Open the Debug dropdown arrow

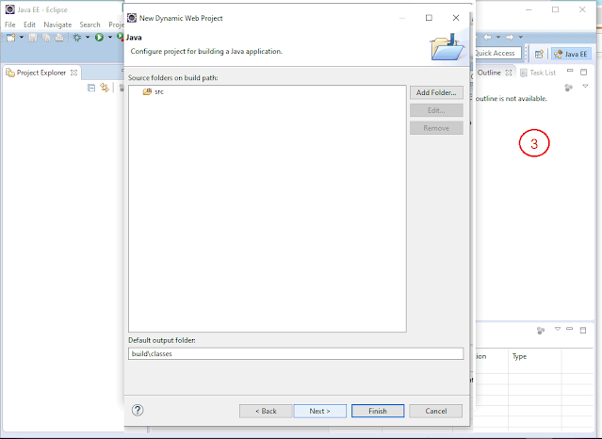88,38
